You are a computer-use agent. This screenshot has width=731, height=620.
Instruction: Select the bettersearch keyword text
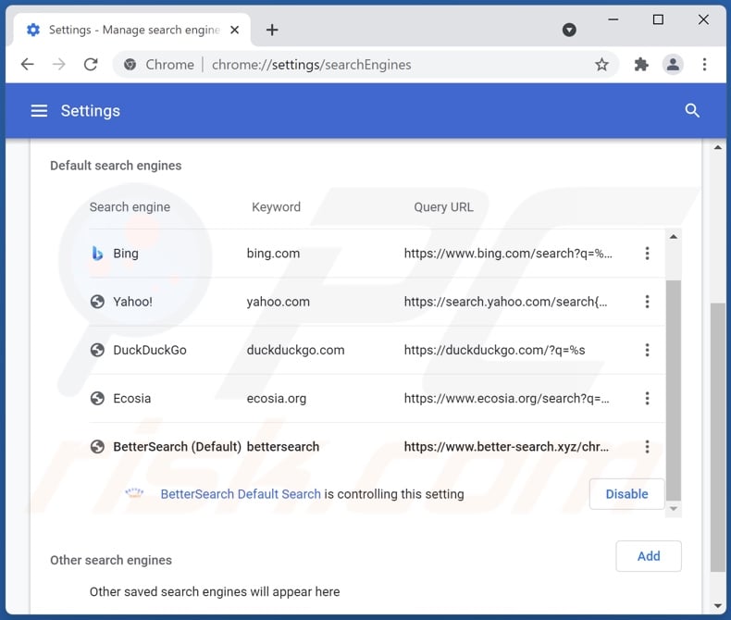point(282,447)
